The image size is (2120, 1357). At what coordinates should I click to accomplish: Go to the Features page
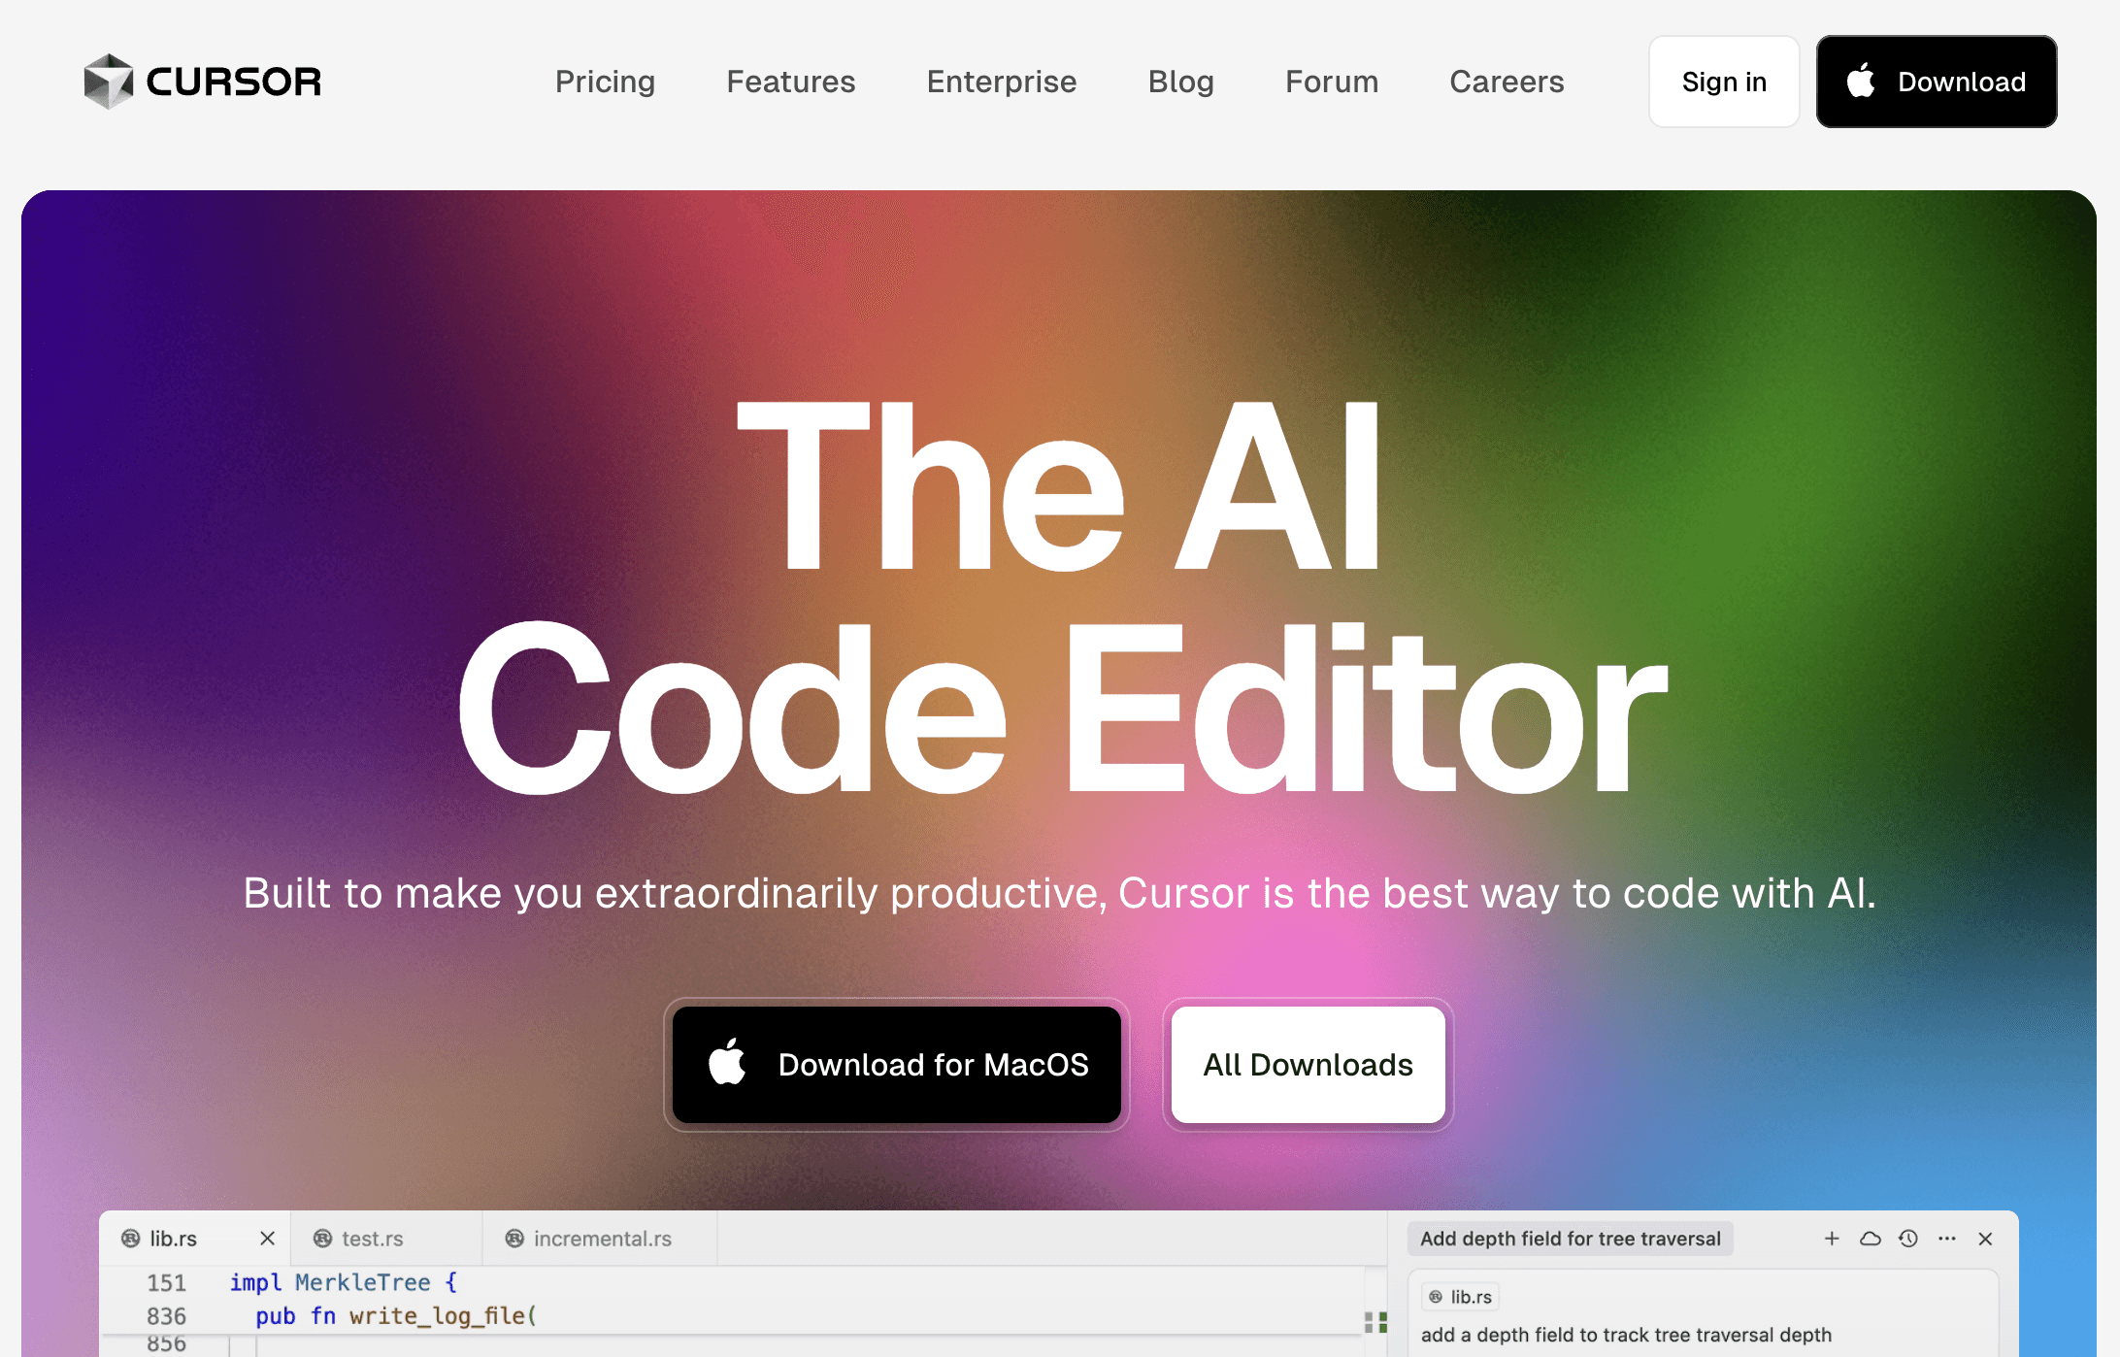point(791,82)
